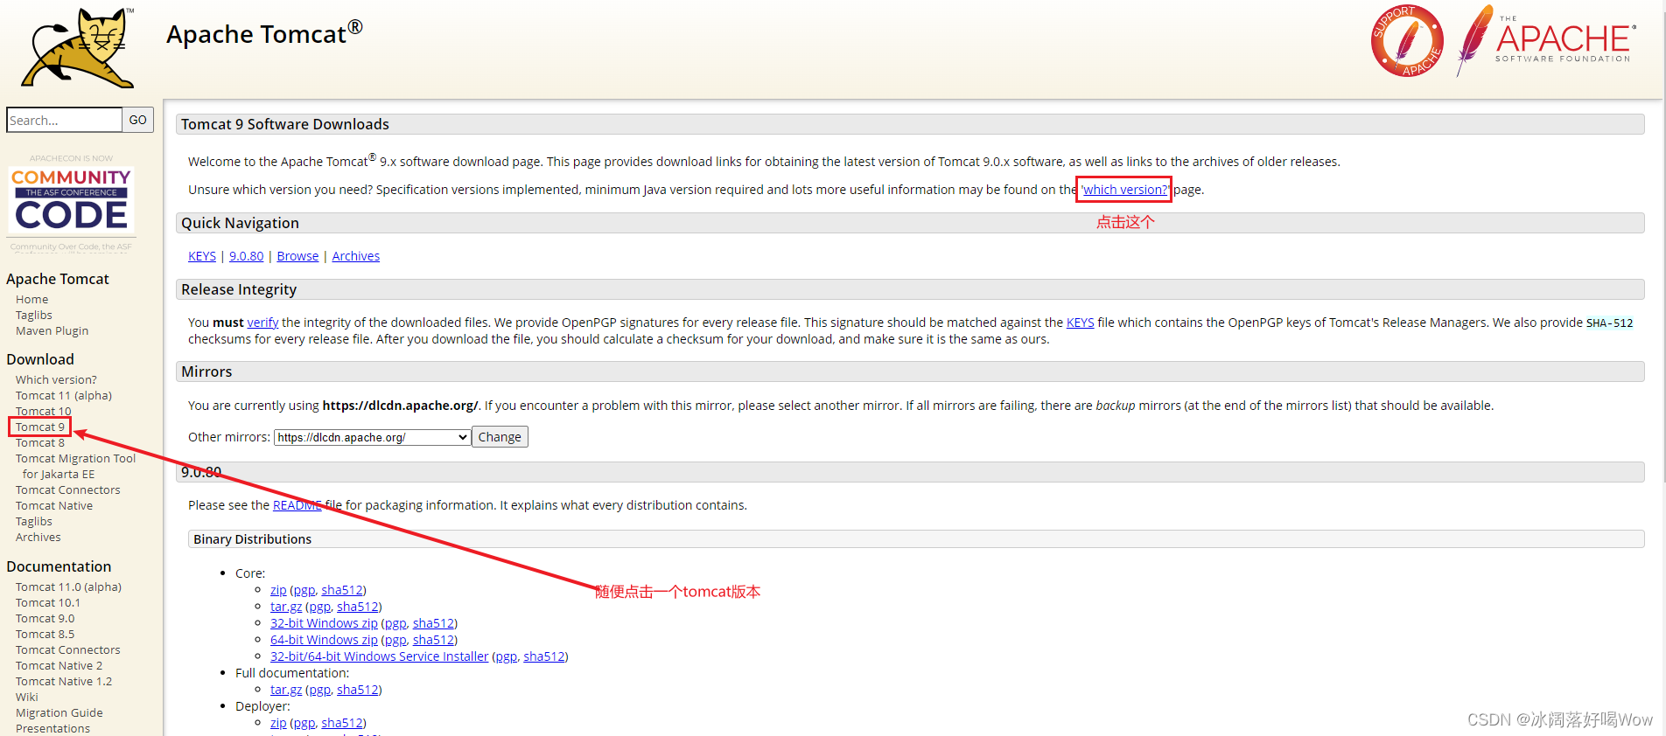Open Tomcat Native 1.2 documentation
This screenshot has height=736, width=1666.
pos(64,682)
